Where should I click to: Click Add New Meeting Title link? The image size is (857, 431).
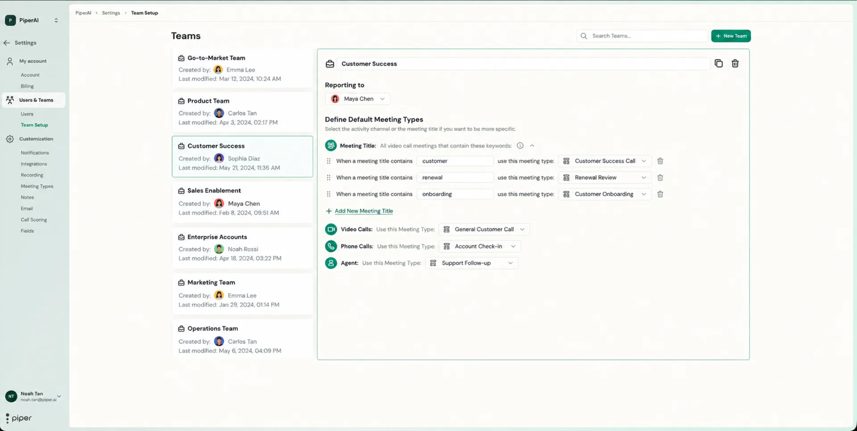364,211
